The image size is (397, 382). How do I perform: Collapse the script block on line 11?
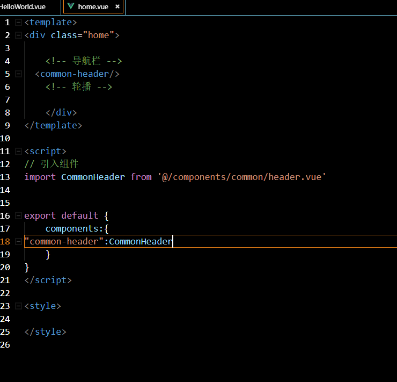18,152
